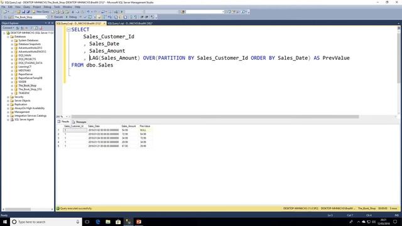This screenshot has width=402, height=226.
Task: Select Integration Services Catalogs folder
Action: 31,116
